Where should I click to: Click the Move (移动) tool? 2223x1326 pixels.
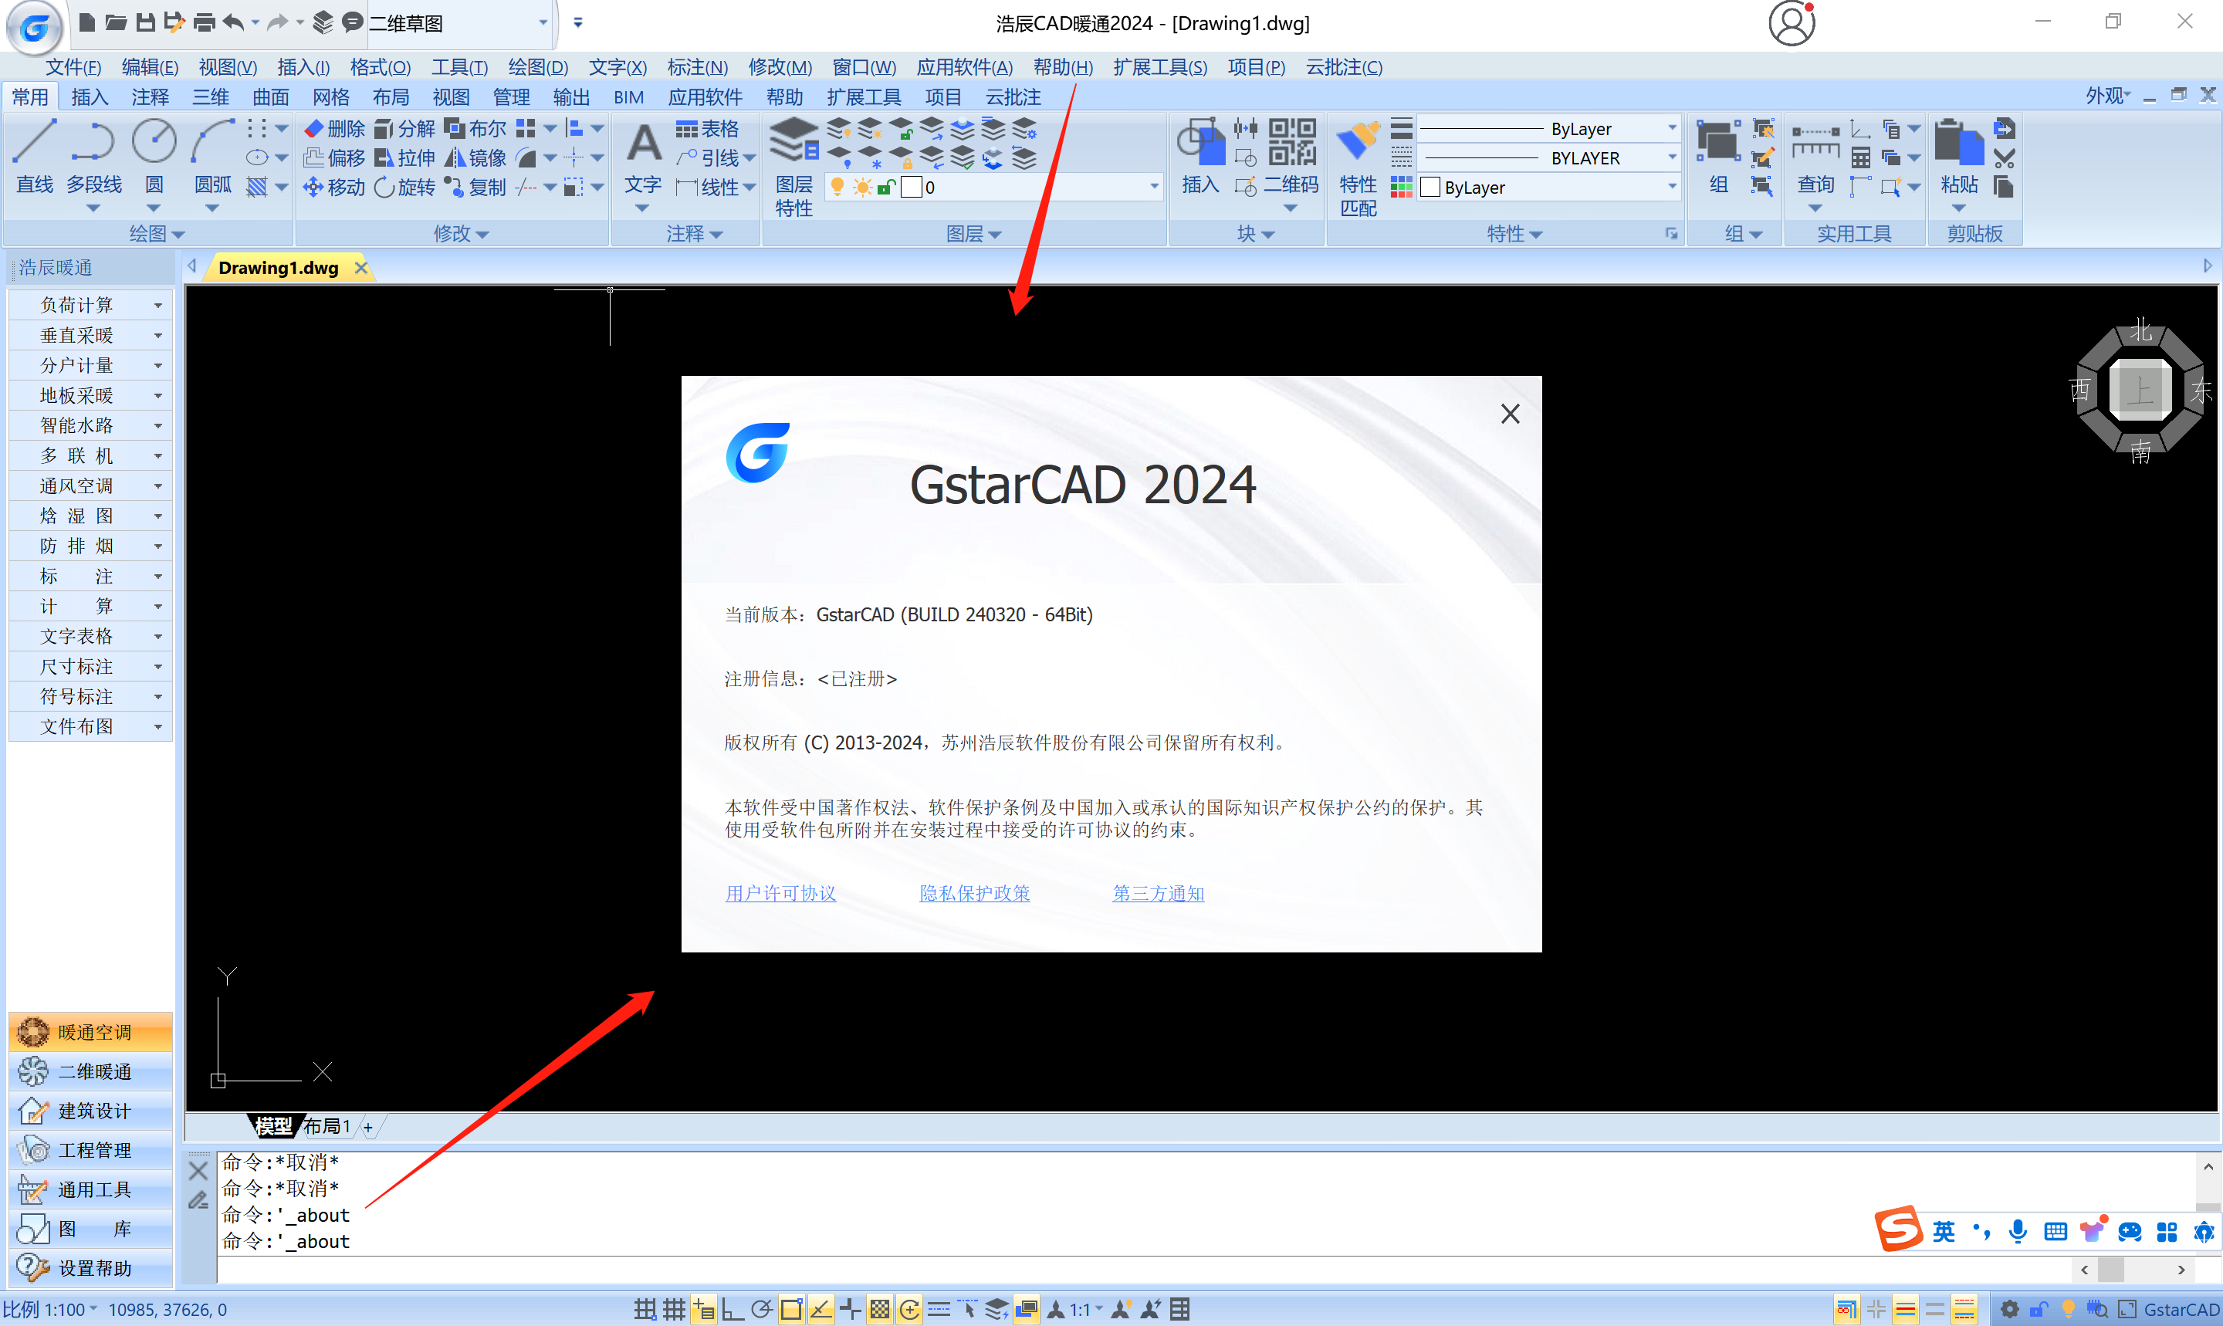334,188
